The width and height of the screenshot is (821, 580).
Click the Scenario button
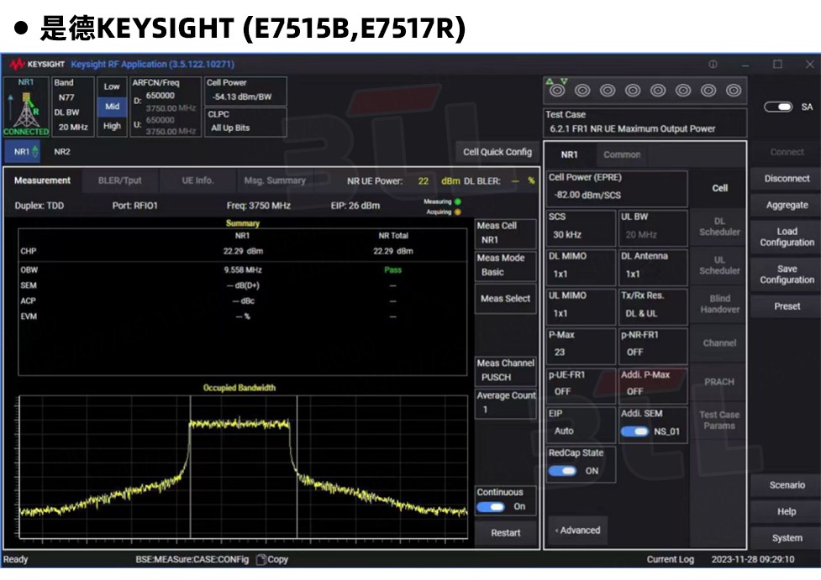coord(787,485)
